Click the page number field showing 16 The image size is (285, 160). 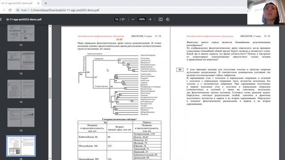[x=117, y=19]
